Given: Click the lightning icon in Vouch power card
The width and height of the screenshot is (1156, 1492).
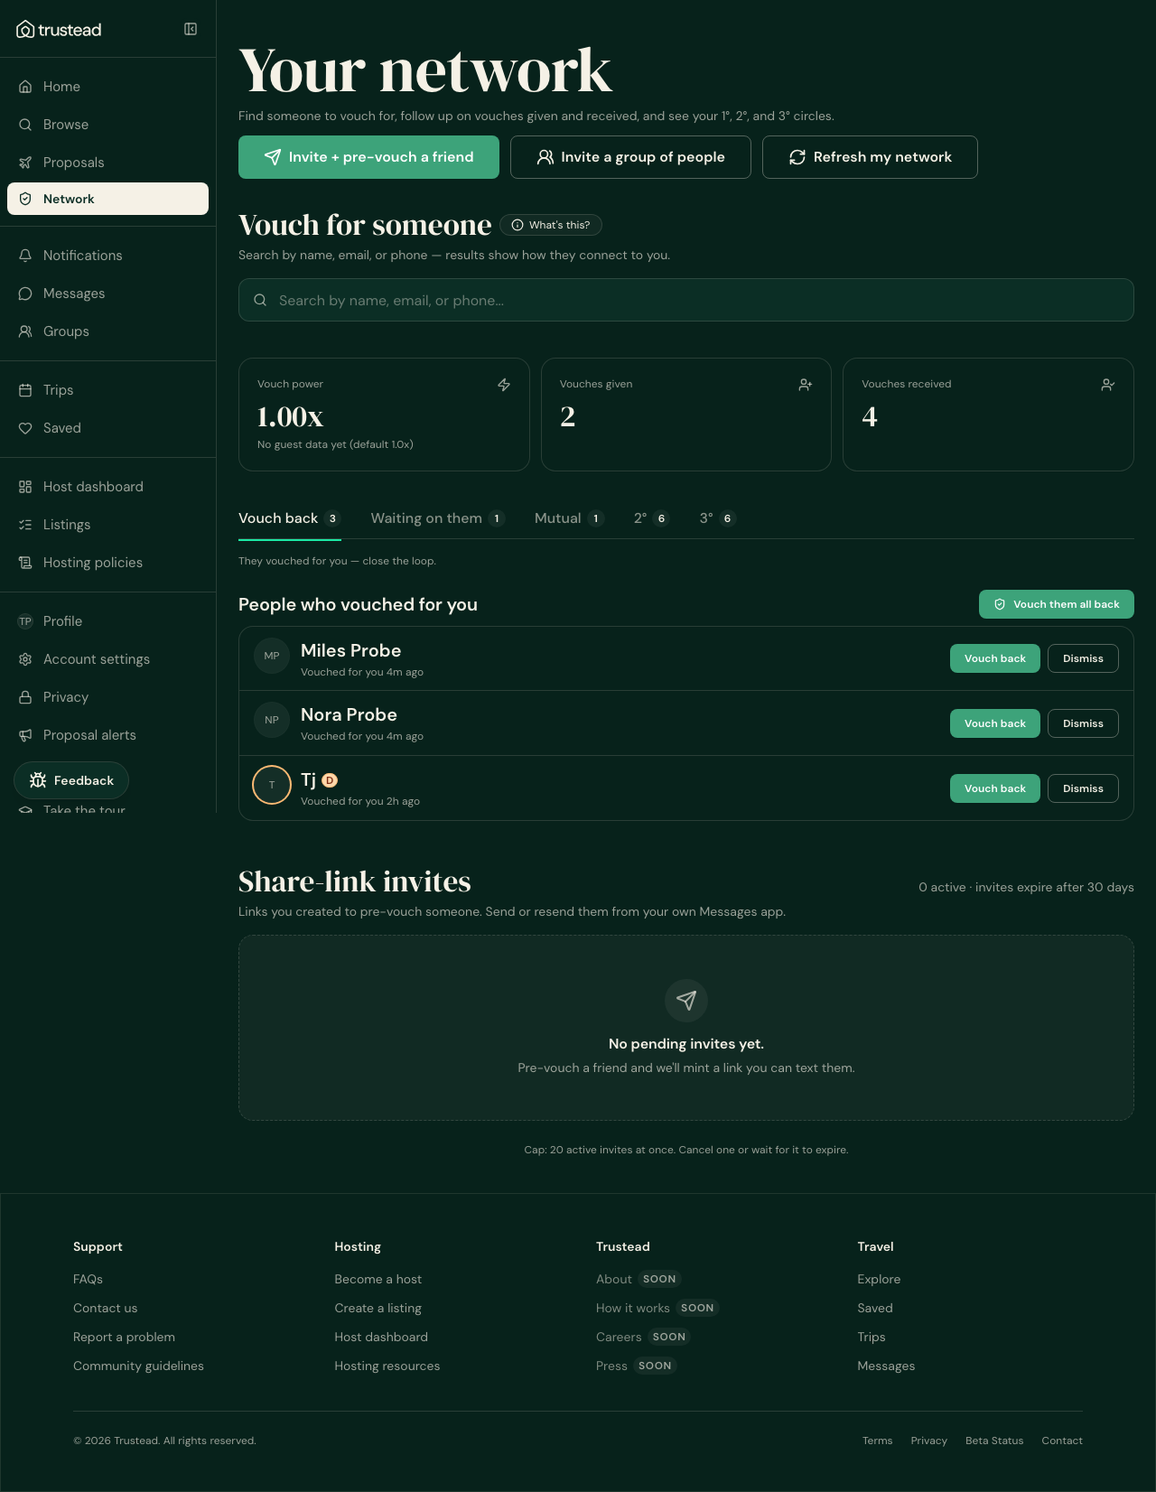Looking at the screenshot, I should coord(504,385).
